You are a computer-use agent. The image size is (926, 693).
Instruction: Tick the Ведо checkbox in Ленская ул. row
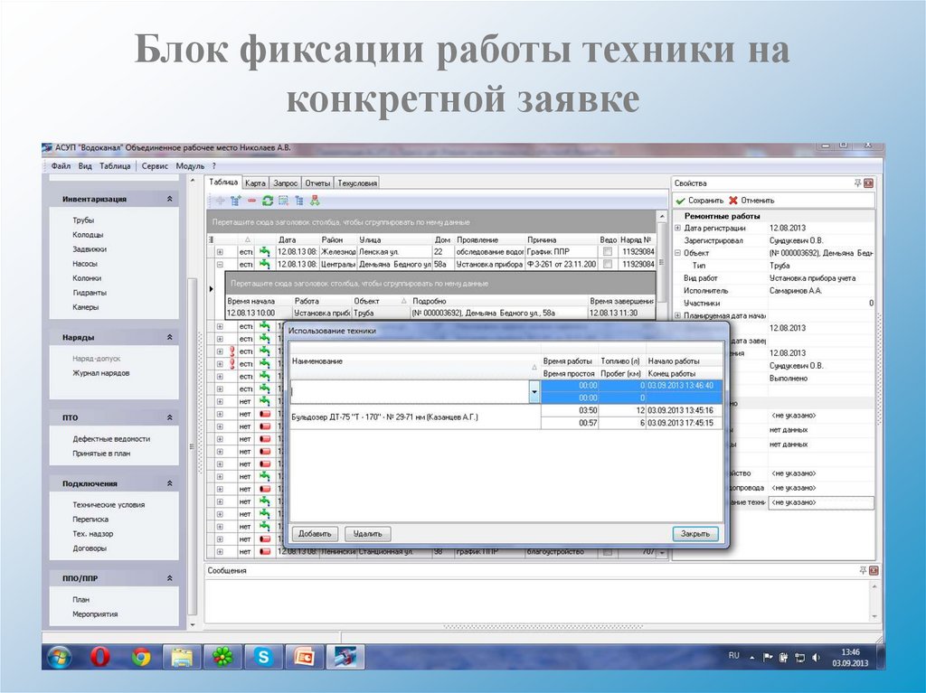pos(607,252)
